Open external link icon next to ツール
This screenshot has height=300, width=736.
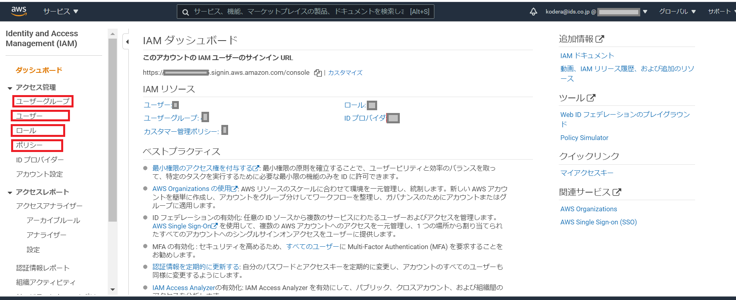[x=591, y=97]
